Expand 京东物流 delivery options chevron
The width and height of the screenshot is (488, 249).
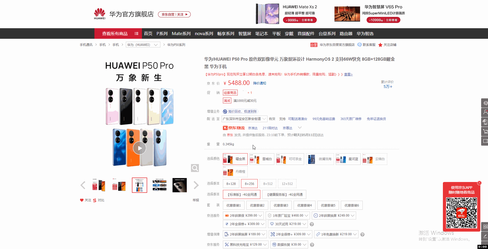(300, 128)
